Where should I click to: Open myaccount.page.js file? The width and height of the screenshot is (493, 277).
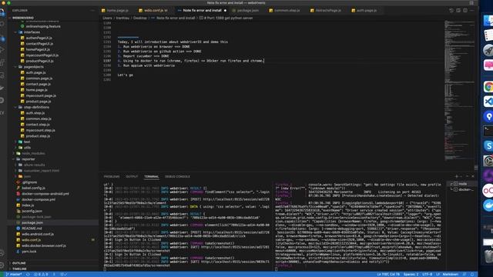(x=41, y=95)
